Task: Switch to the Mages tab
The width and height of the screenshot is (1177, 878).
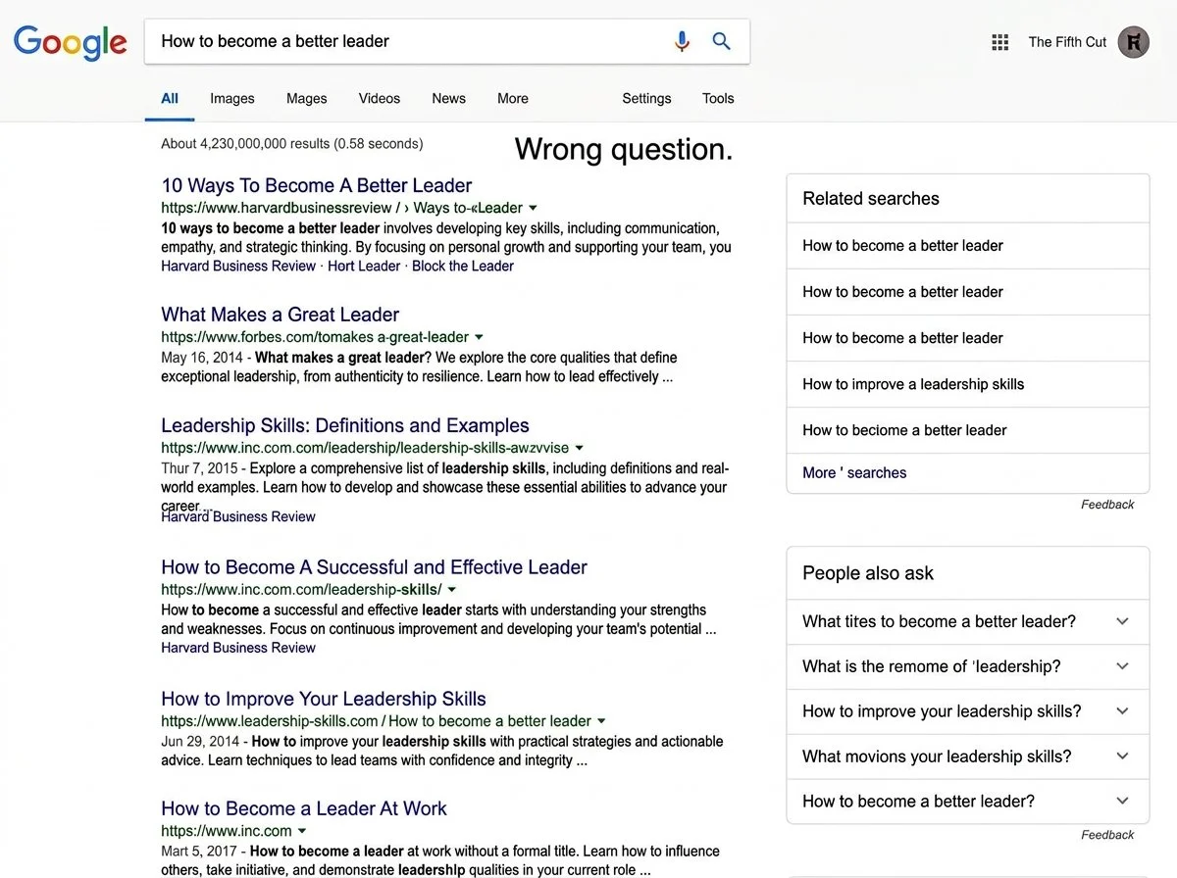Action: 307,98
